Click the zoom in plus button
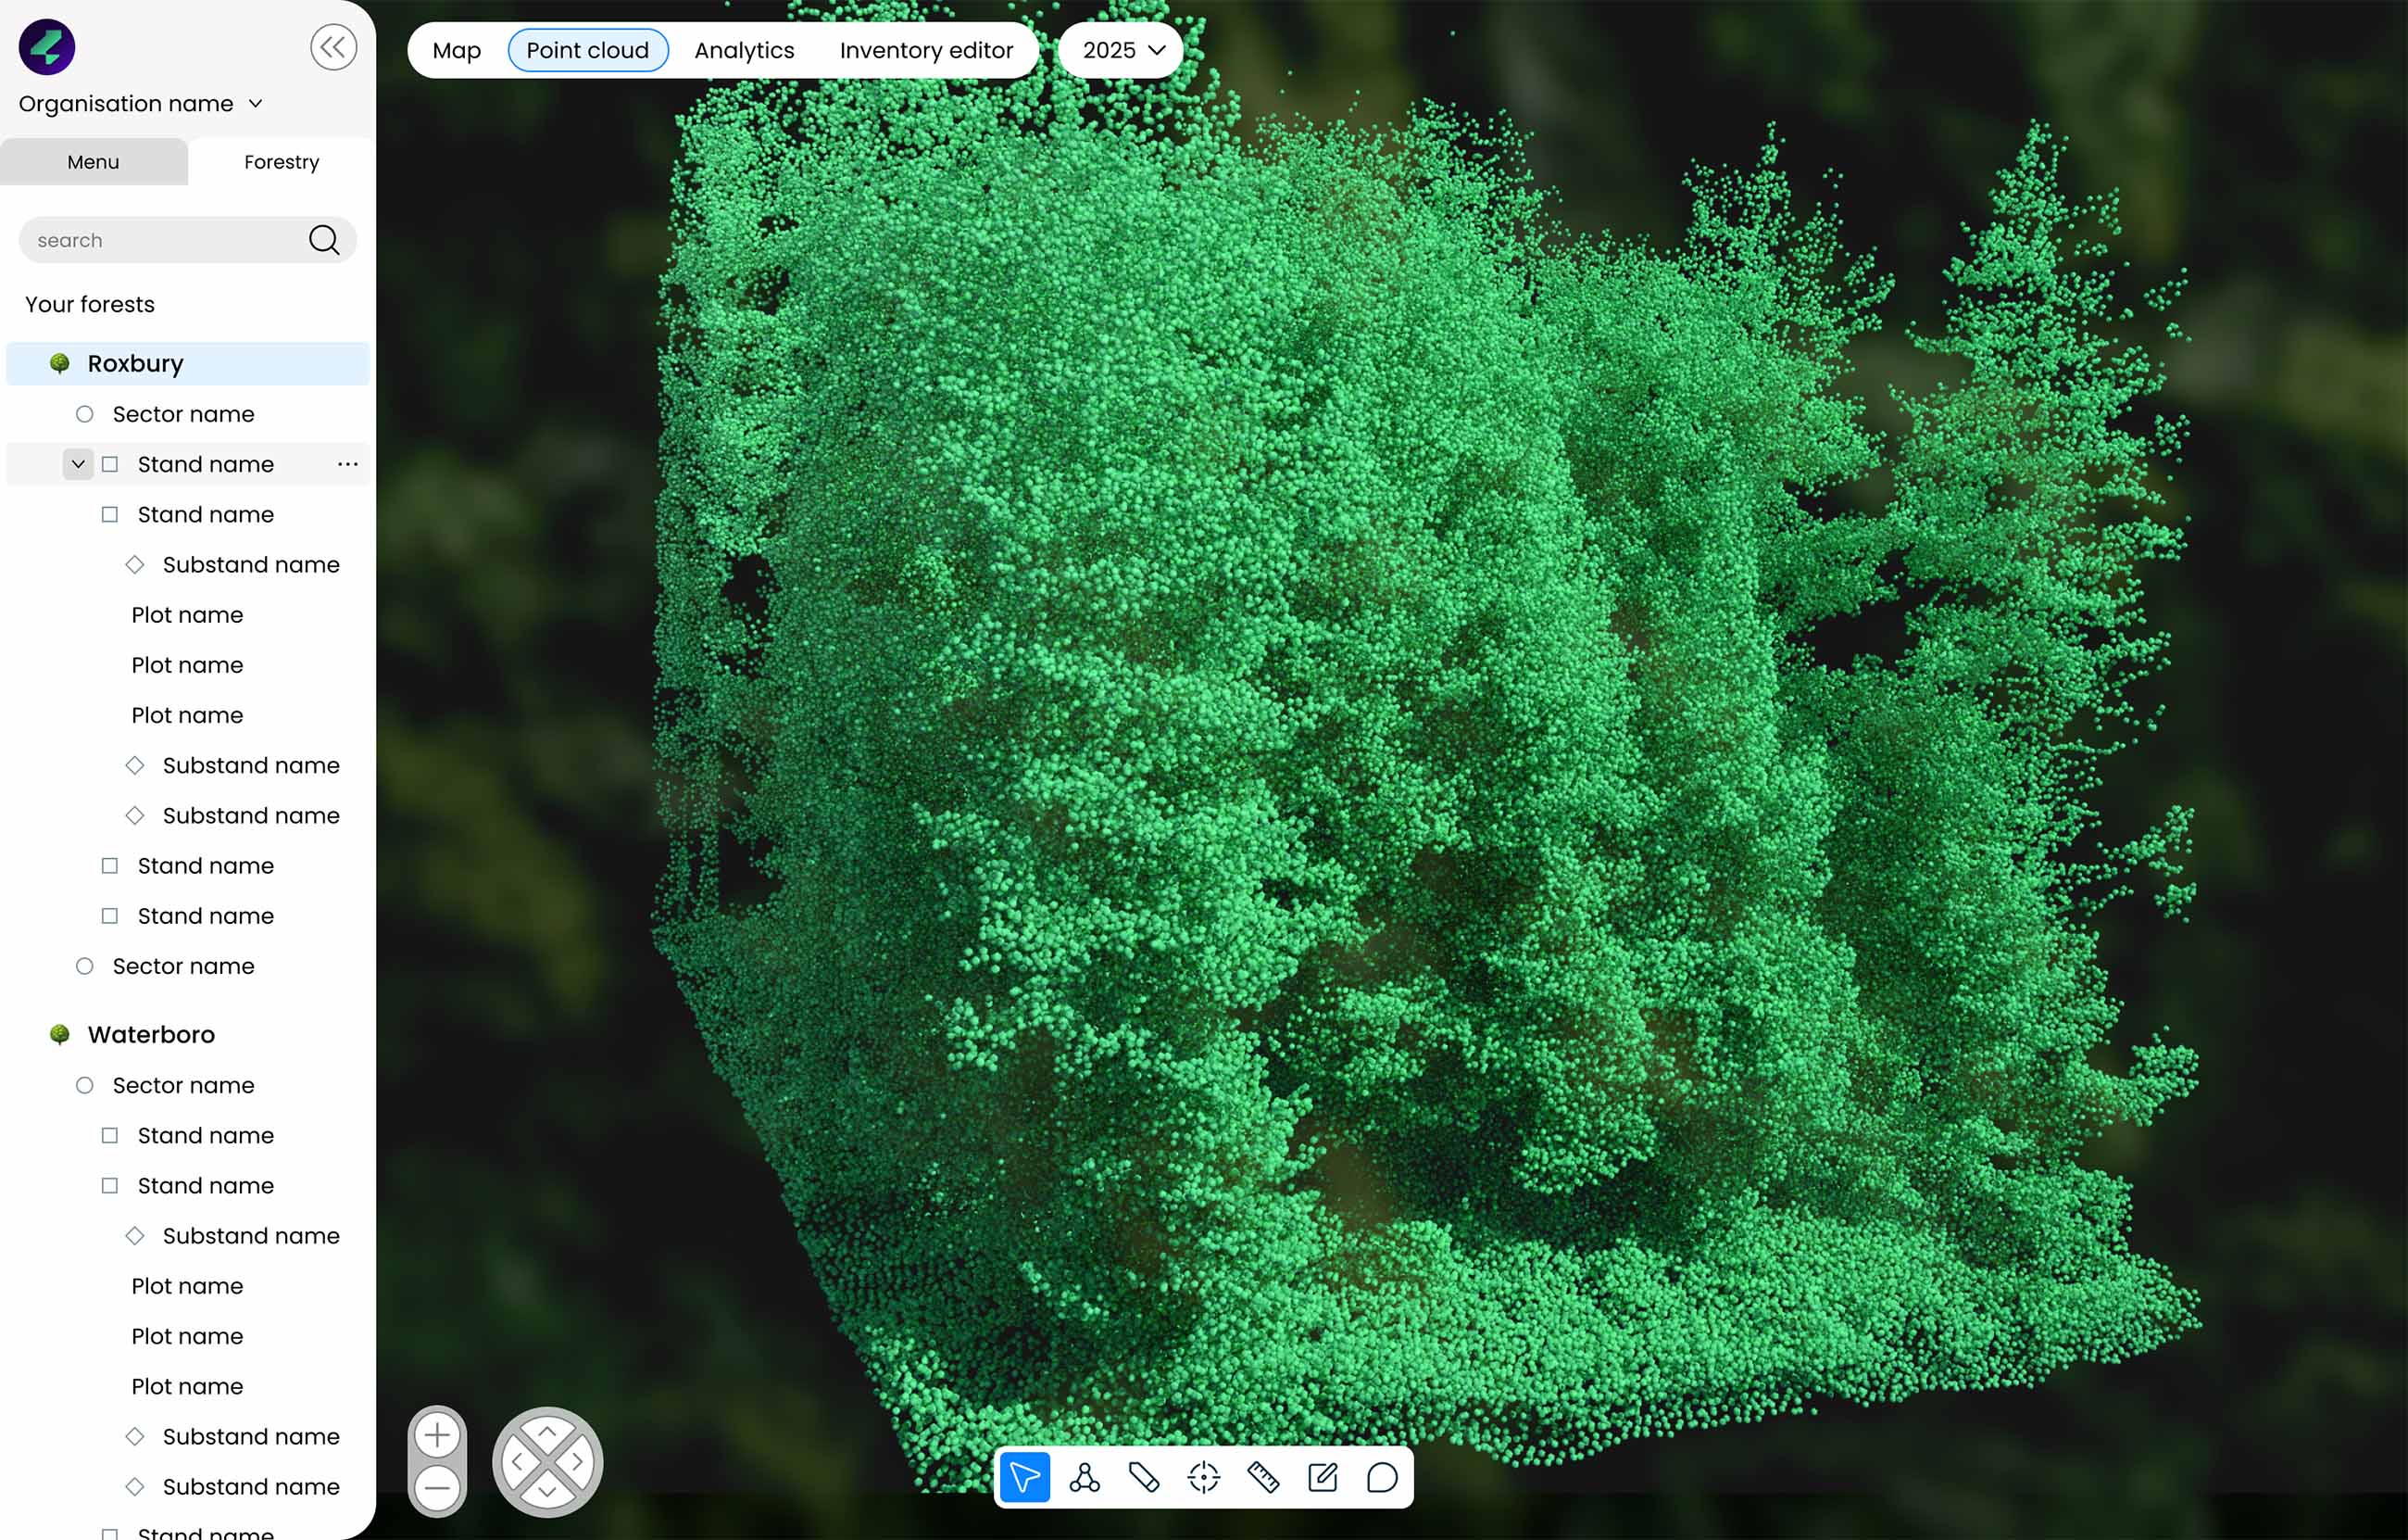 point(437,1436)
